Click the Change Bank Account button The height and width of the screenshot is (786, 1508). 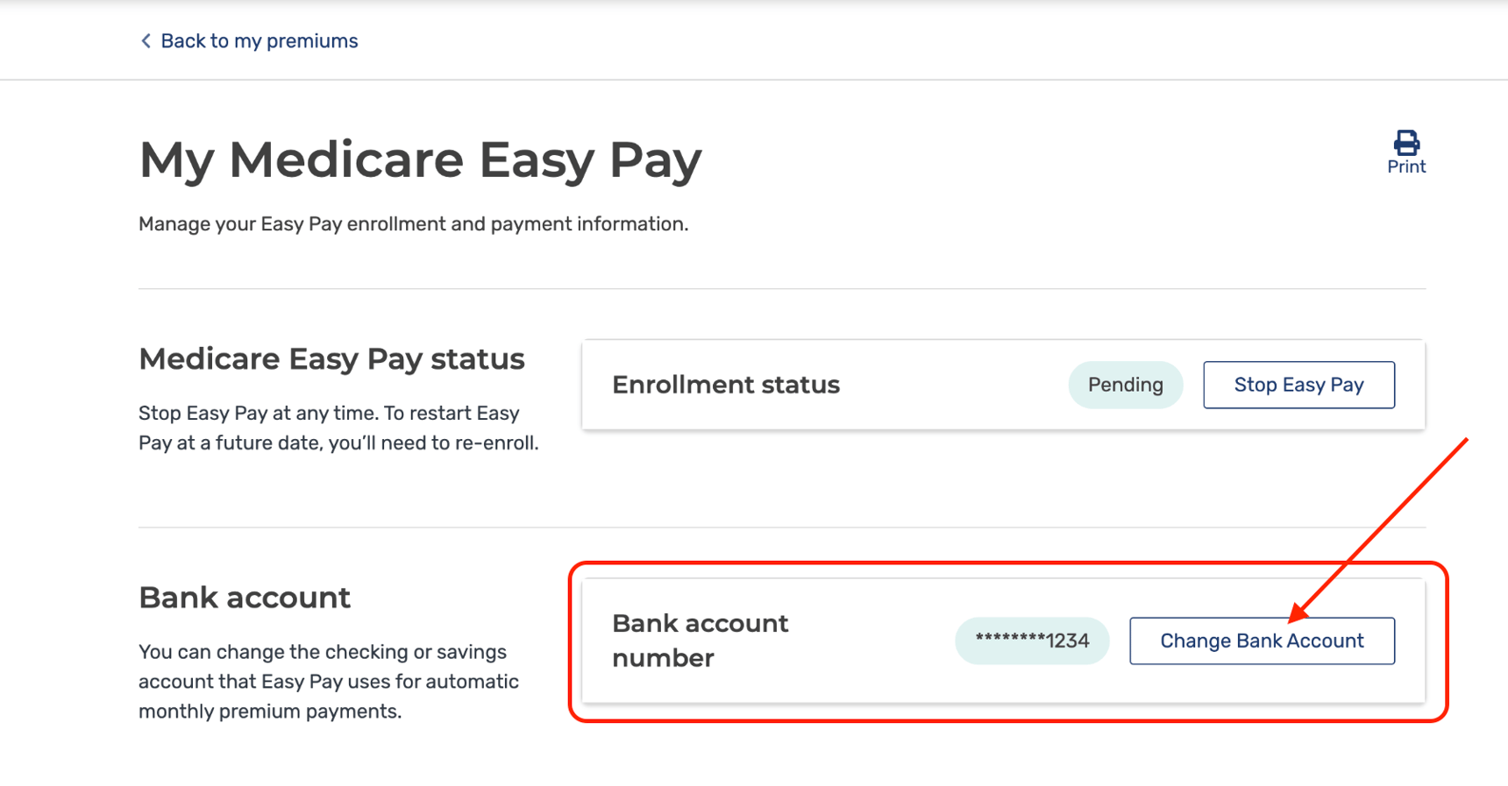[1262, 641]
